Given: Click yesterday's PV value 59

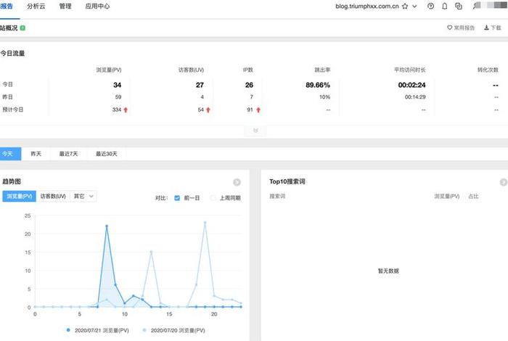Looking at the screenshot, I should point(118,96).
